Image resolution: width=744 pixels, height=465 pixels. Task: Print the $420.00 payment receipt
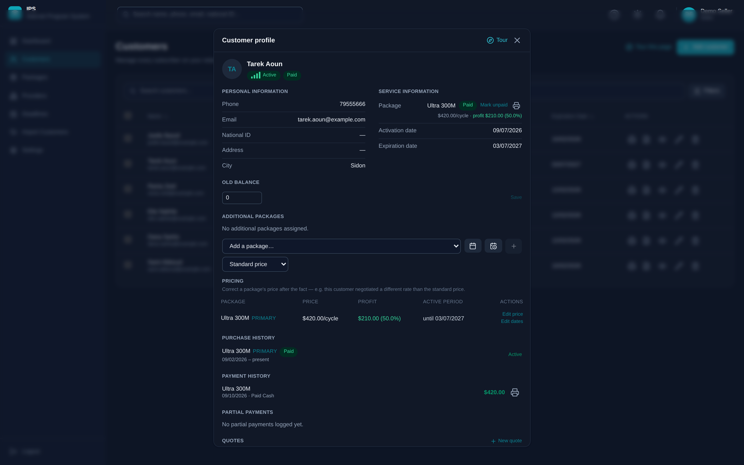tap(515, 393)
